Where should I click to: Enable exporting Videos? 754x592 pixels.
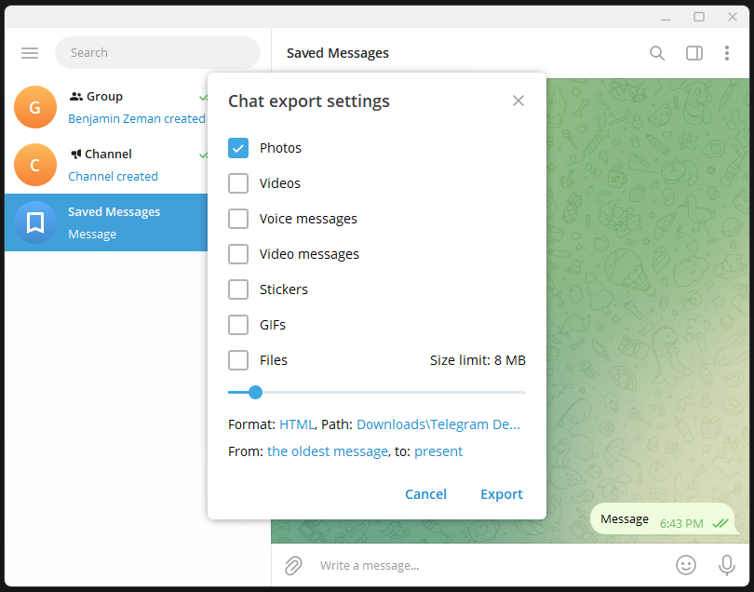click(238, 182)
